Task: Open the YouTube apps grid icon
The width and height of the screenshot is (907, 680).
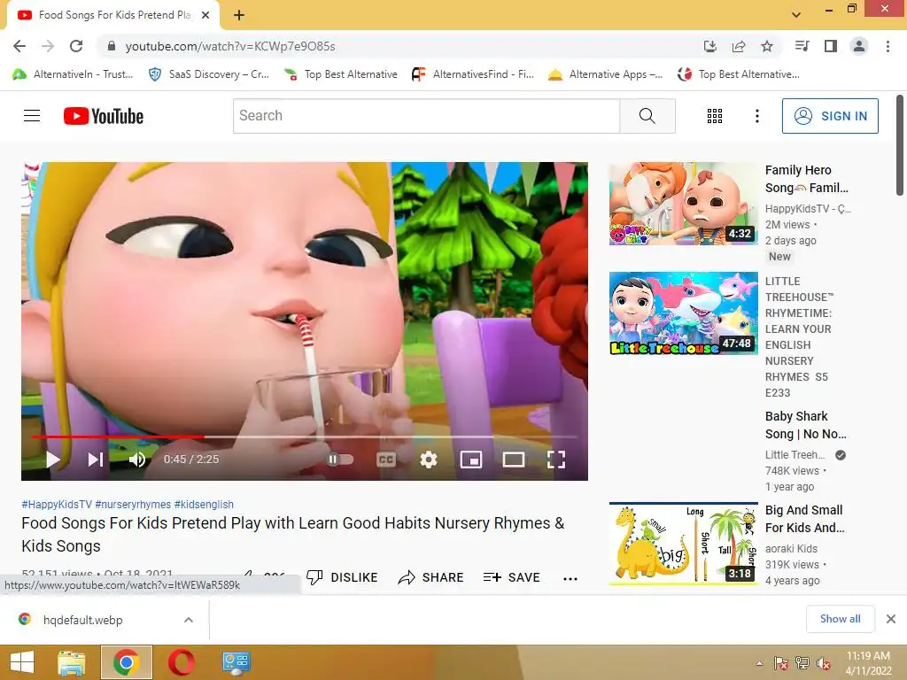Action: (715, 116)
